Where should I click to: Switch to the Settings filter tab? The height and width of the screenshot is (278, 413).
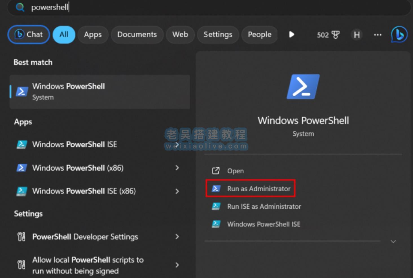pyautogui.click(x=218, y=34)
